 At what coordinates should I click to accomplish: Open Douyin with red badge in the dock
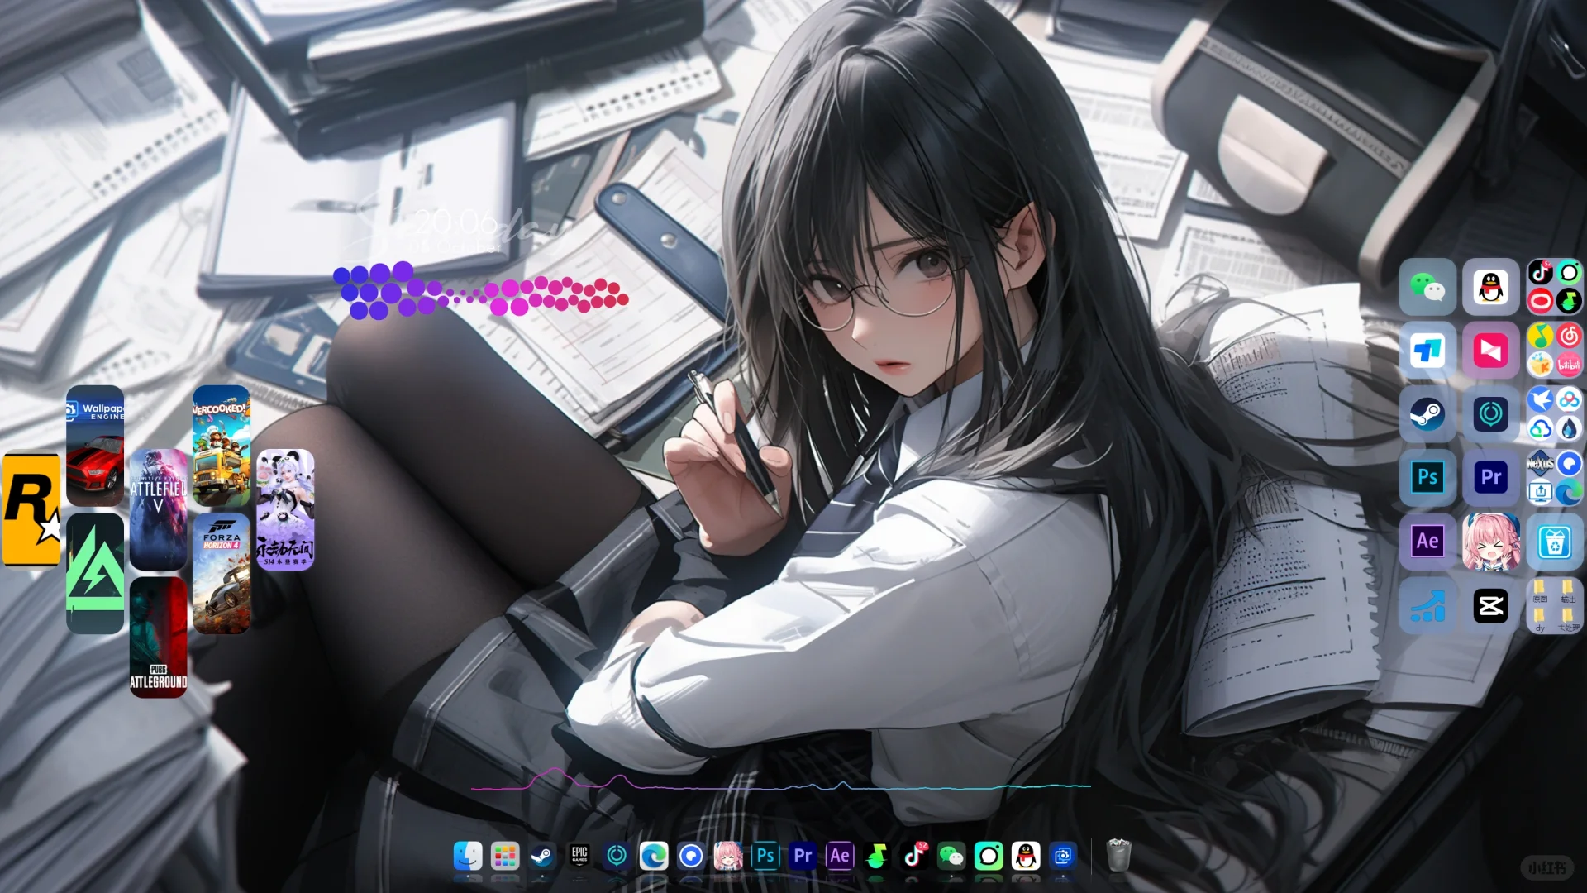(914, 856)
